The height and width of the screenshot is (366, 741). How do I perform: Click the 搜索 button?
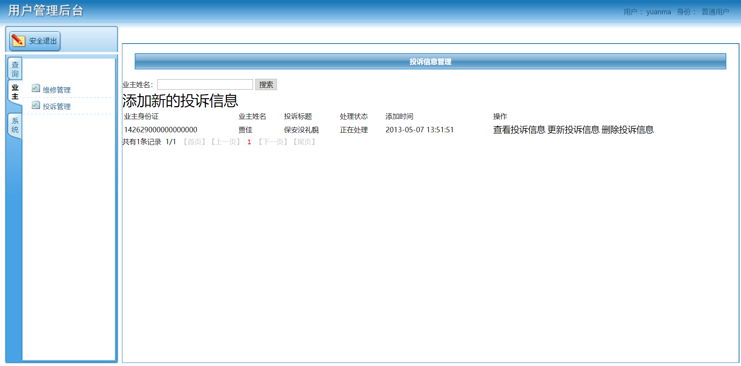coord(266,84)
